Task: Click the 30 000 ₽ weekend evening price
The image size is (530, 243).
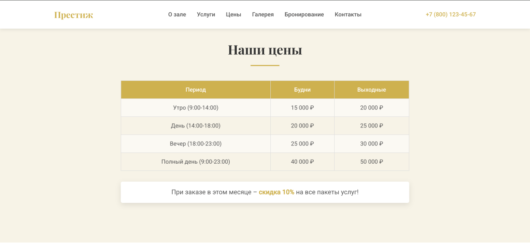Action: 371,144
